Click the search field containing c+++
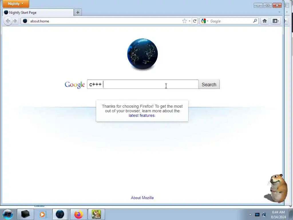The width and height of the screenshot is (293, 220). tap(142, 85)
